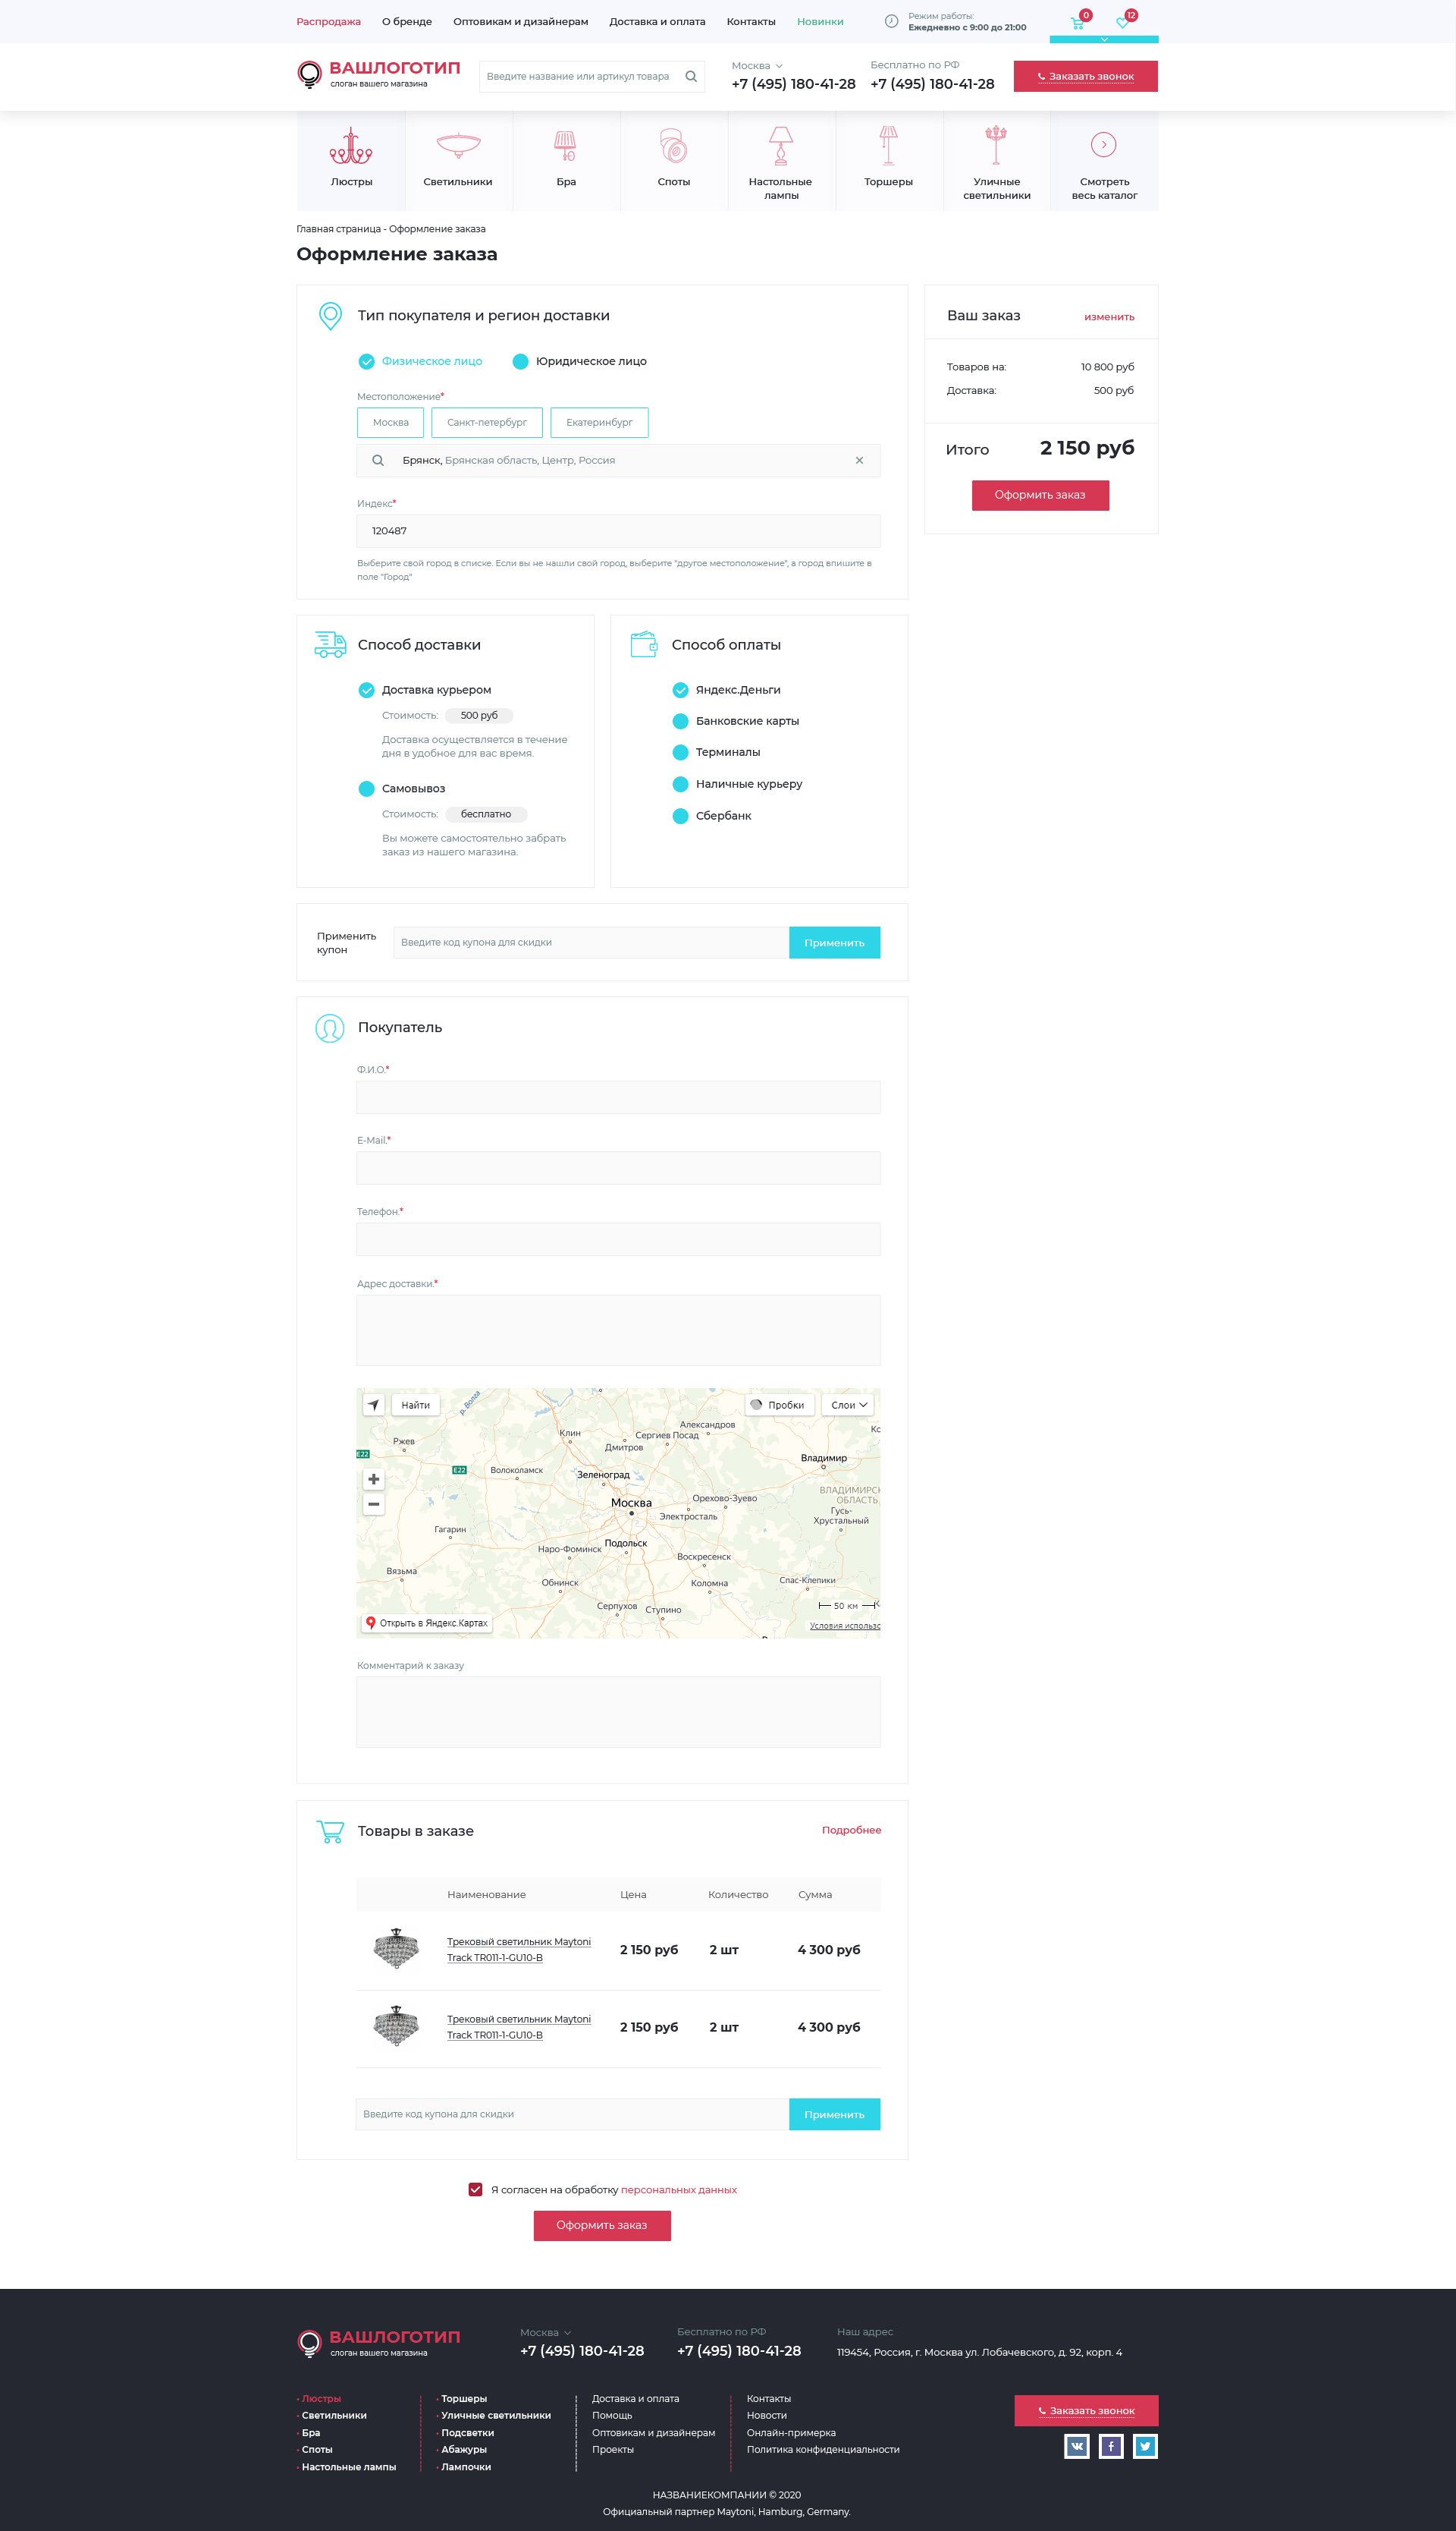The width and height of the screenshot is (1456, 2531).
Task: Clear the Брянск location field
Action: (x=859, y=461)
